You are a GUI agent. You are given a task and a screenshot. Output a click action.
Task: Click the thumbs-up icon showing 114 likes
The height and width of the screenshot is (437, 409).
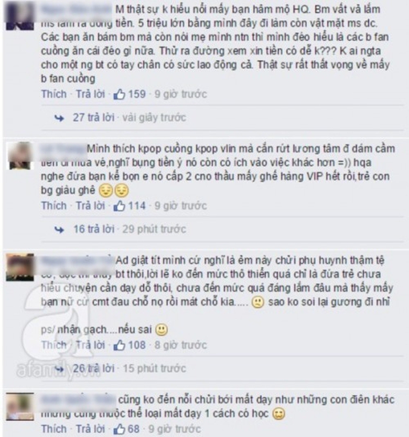(119, 206)
